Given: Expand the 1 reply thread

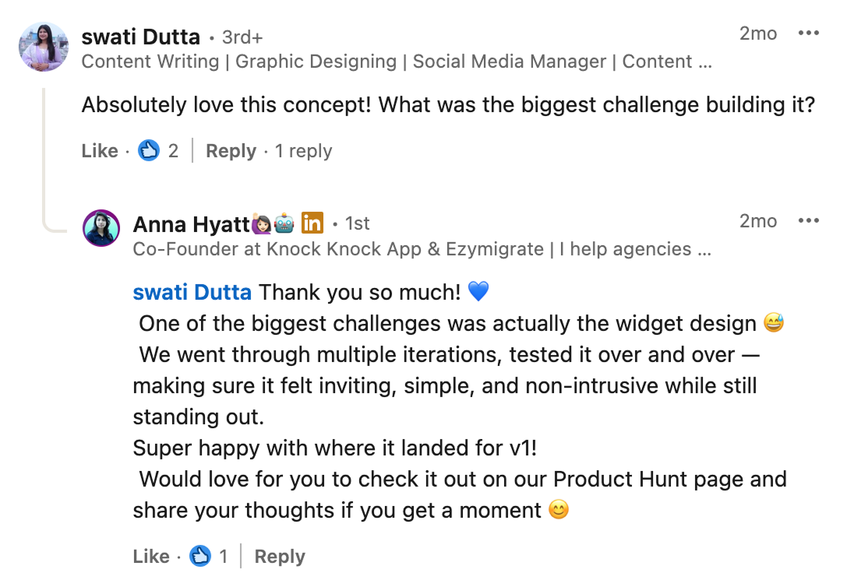Looking at the screenshot, I should click(303, 151).
